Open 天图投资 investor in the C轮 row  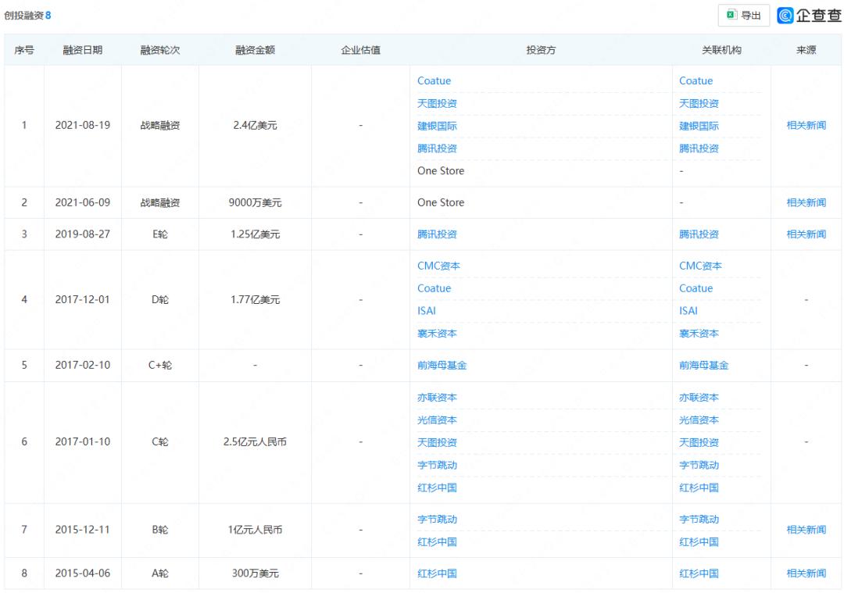tap(437, 443)
